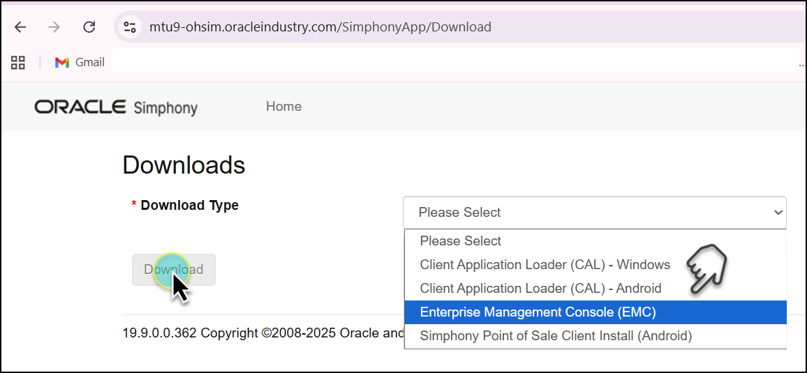View site information icon in address bar
Image resolution: width=807 pixels, height=373 pixels.
[130, 27]
